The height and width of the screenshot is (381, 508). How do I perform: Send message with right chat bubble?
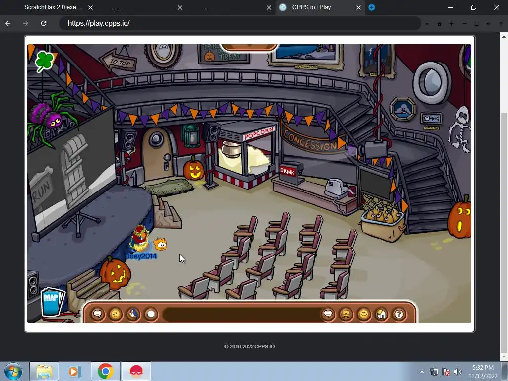328,314
